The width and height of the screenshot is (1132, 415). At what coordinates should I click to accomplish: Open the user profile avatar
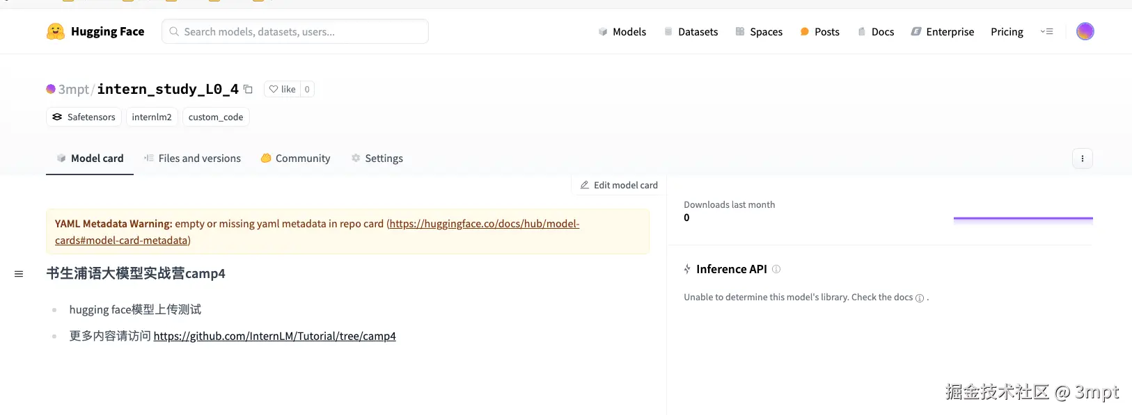[x=1085, y=31]
